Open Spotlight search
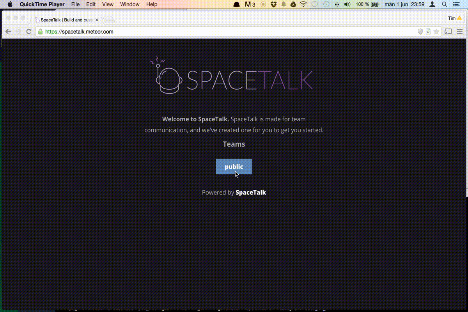The width and height of the screenshot is (468, 312). pos(445,4)
